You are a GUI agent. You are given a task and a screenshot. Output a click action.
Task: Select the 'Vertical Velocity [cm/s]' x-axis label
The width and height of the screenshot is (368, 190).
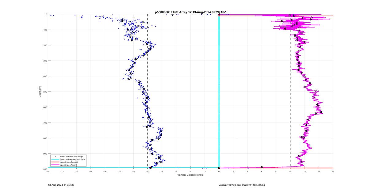190,175
